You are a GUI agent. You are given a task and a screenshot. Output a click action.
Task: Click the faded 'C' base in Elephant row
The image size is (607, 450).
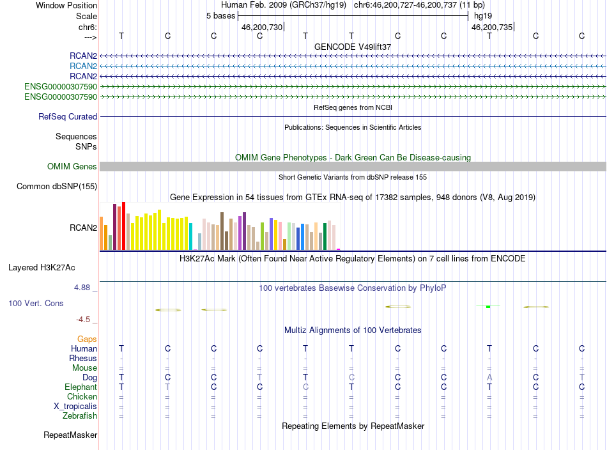(x=305, y=387)
